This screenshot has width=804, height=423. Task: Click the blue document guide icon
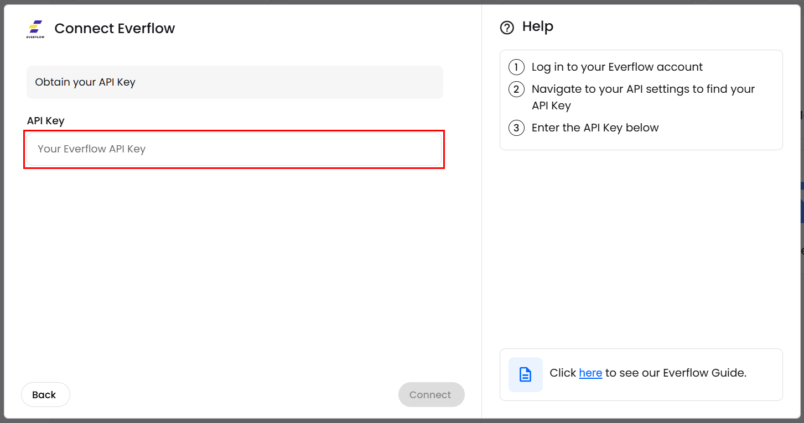point(525,374)
